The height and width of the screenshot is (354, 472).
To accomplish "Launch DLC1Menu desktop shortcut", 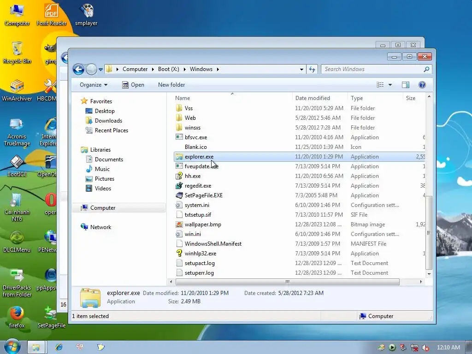I will (17, 242).
